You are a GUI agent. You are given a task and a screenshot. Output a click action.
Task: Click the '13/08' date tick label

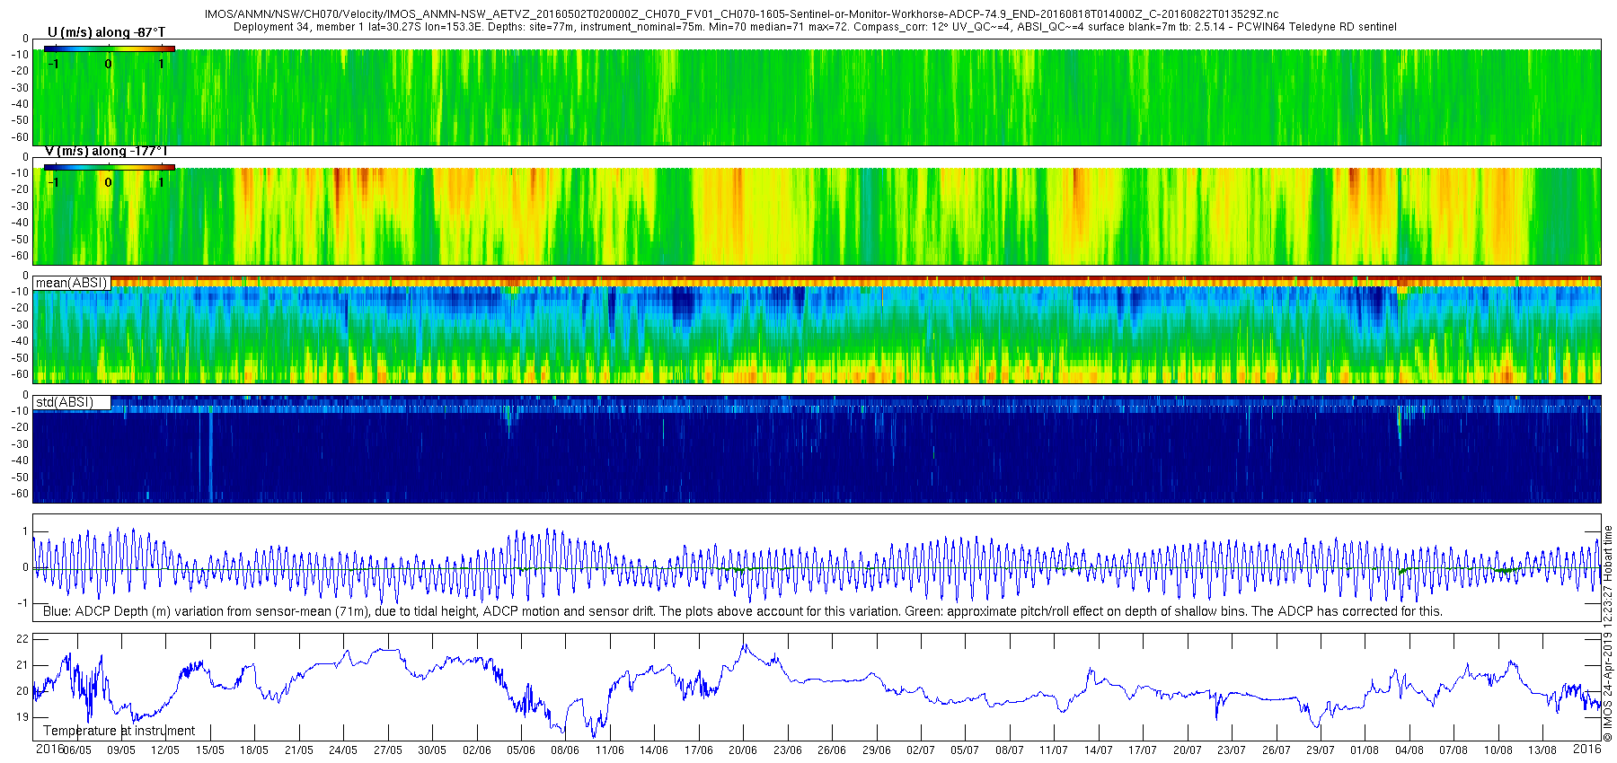(x=1542, y=750)
